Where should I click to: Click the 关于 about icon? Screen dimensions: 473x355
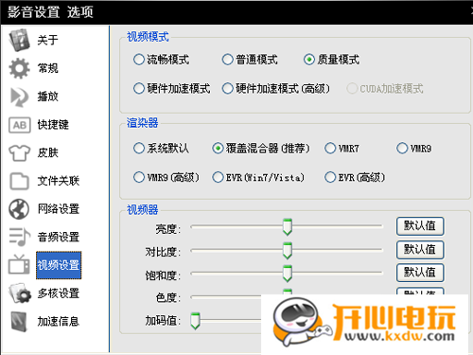(x=19, y=40)
